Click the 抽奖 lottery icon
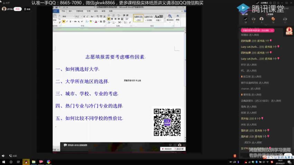The image size is (294, 165). coord(289,31)
